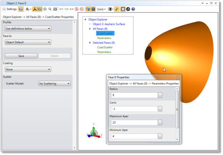Click the second red crossed circle icon
Viewport: 223px width, 155px height.
click(82, 9)
